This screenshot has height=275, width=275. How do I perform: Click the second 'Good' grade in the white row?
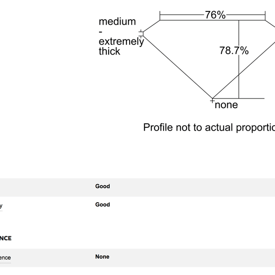point(103,204)
